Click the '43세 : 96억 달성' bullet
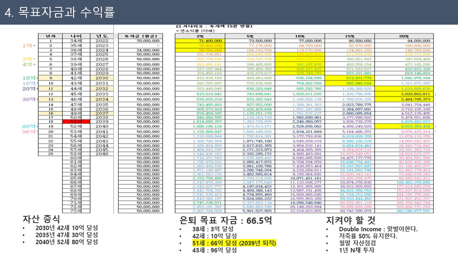Screen dimensions: 458x257 click(x=214, y=250)
